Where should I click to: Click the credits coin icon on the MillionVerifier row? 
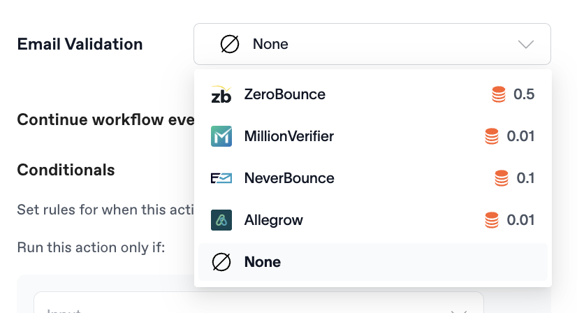(x=492, y=136)
